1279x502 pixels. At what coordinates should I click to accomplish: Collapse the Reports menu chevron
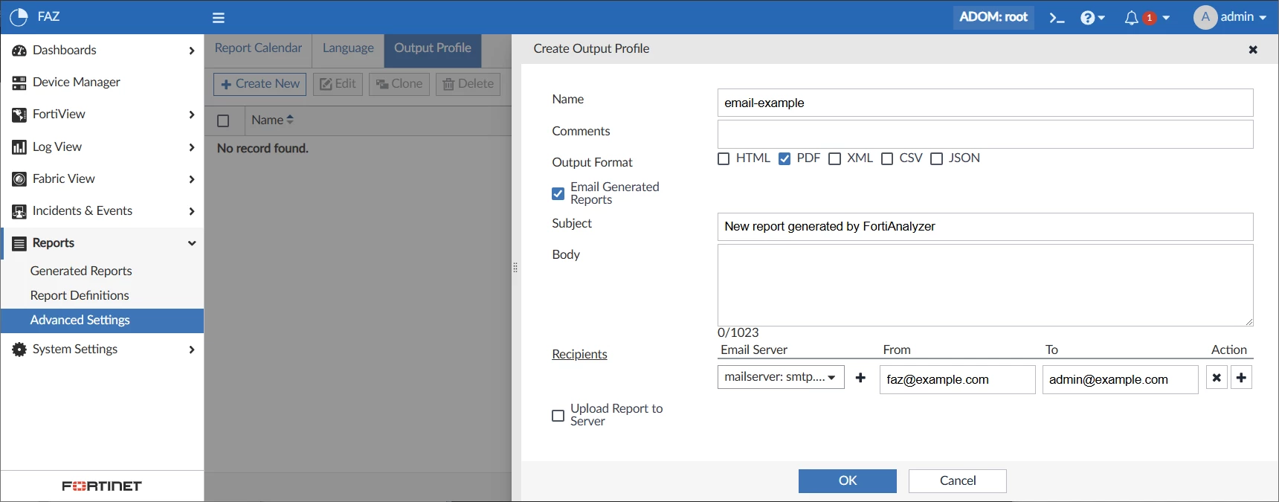pos(192,243)
